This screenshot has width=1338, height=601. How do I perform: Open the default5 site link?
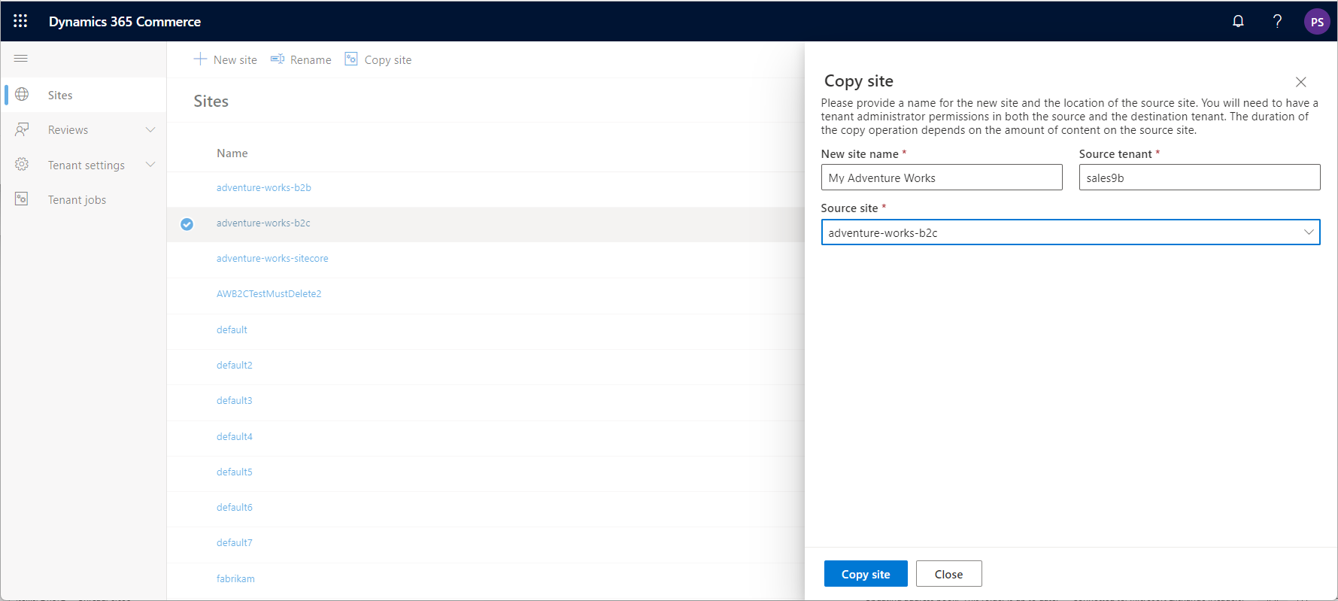point(235,472)
